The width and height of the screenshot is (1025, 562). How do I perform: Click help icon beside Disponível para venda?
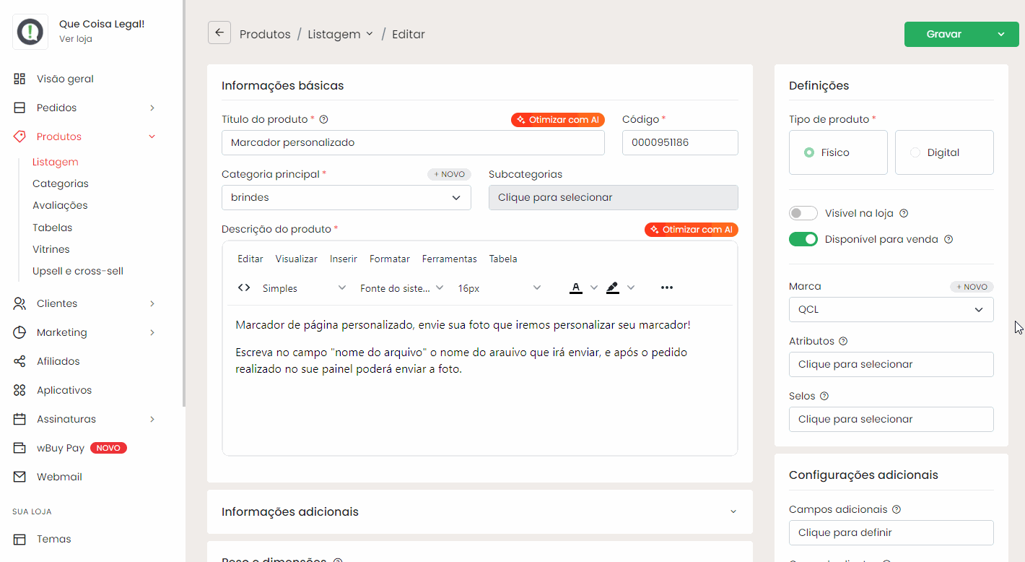(x=948, y=239)
